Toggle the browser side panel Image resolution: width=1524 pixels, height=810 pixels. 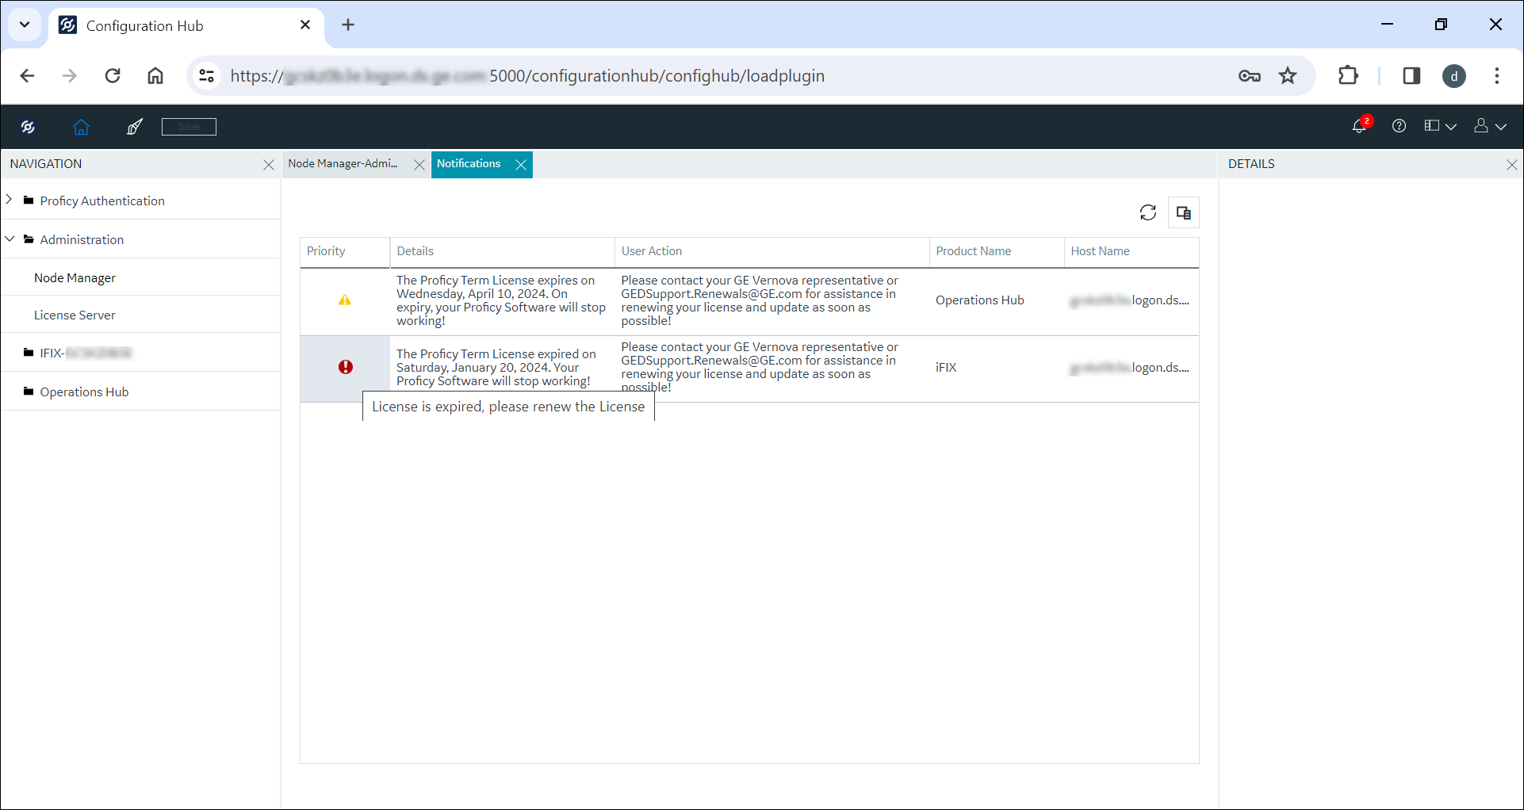(x=1411, y=76)
